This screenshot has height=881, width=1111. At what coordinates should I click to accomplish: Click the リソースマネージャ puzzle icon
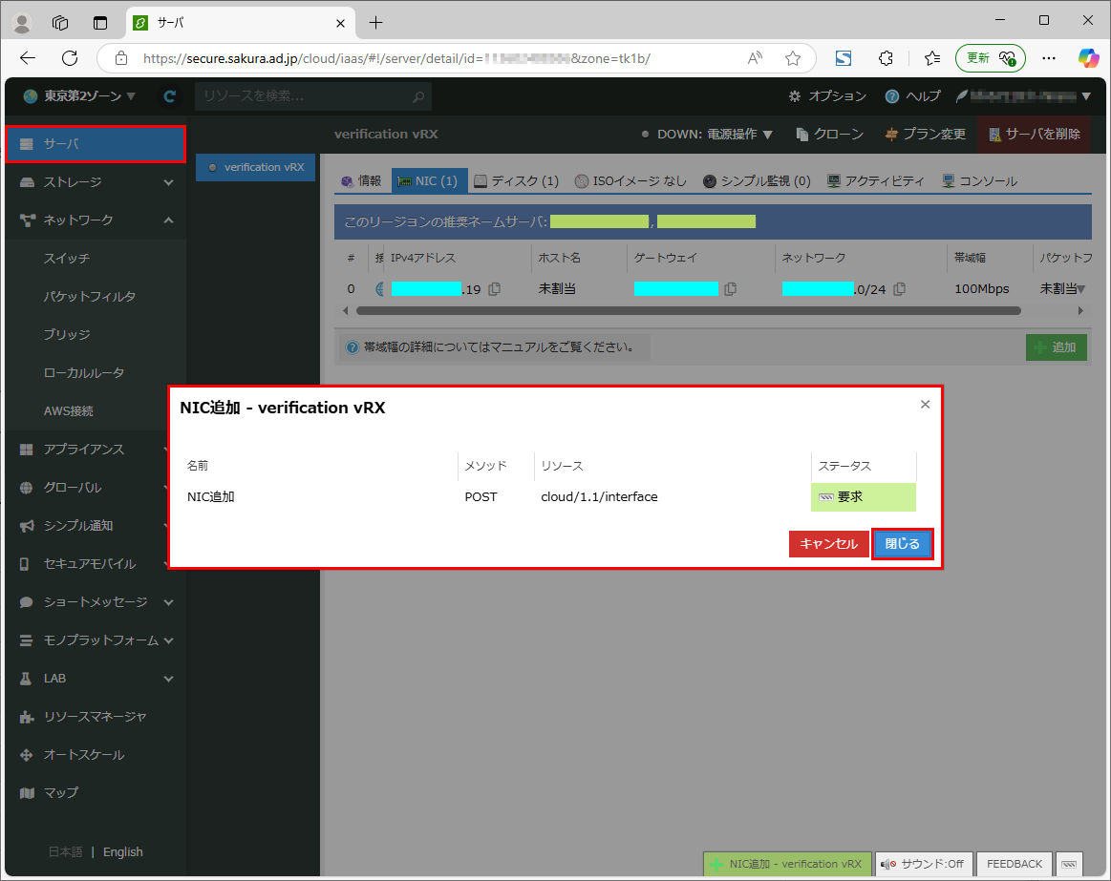26,717
